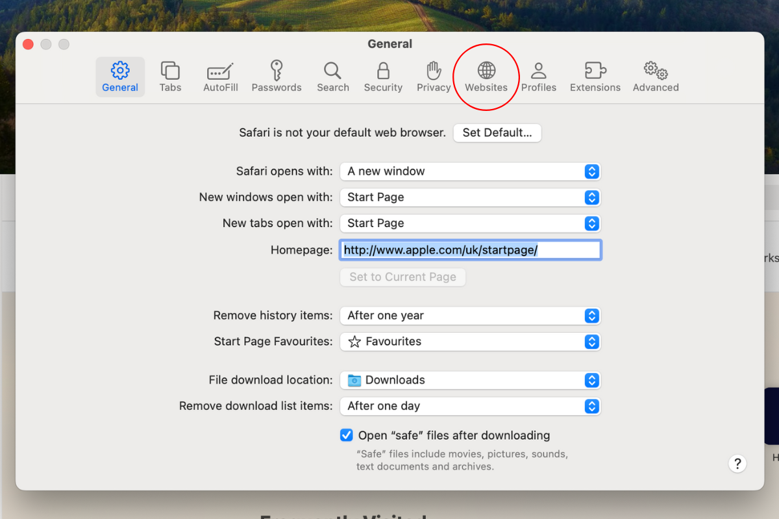Image resolution: width=779 pixels, height=519 pixels.
Task: Expand the Safari opens with dropdown
Action: [470, 171]
